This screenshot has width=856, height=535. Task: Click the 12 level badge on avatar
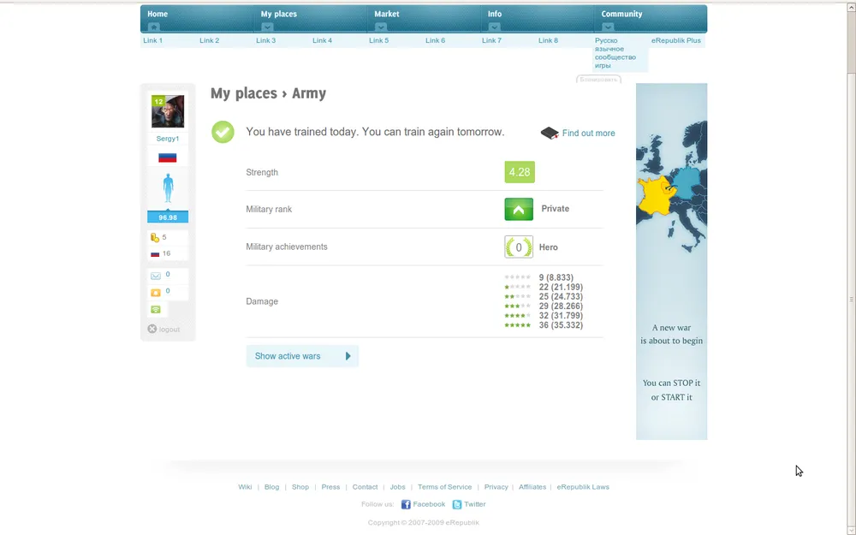click(x=158, y=102)
